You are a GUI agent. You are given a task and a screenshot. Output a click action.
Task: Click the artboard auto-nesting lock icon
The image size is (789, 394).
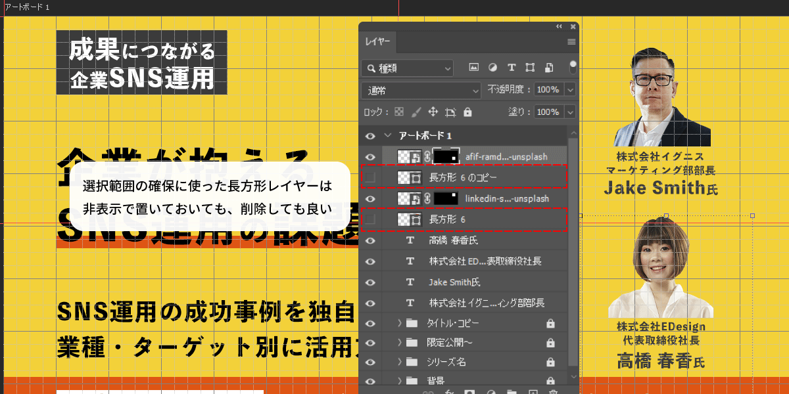tap(450, 112)
